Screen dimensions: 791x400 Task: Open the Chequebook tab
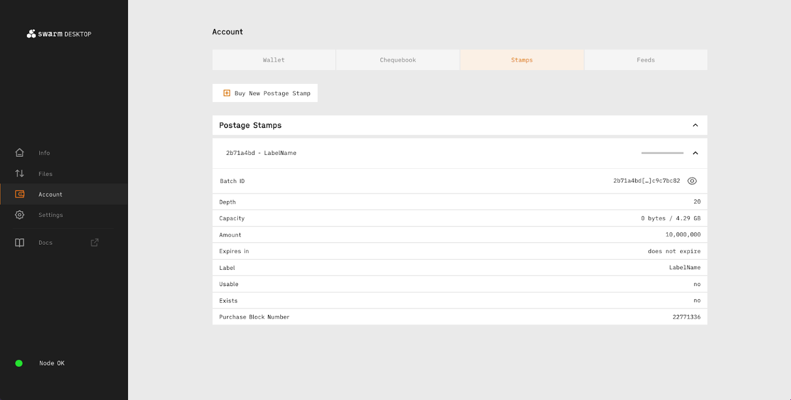398,60
